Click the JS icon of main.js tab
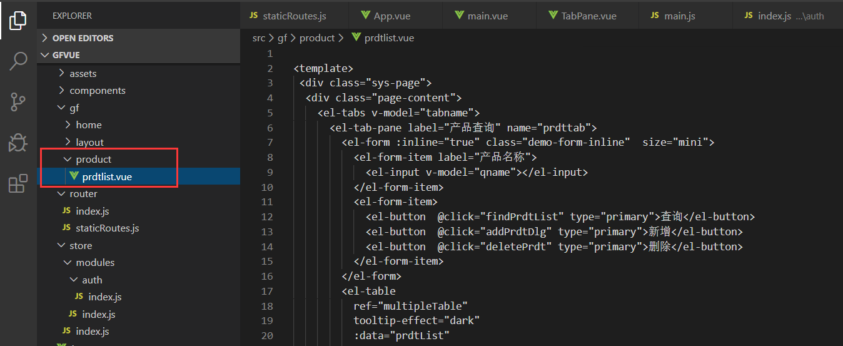Viewport: 843px width, 346px height. [655, 16]
